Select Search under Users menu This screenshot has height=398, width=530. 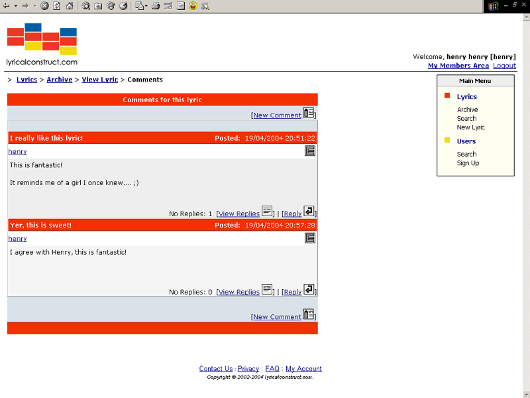pos(466,155)
